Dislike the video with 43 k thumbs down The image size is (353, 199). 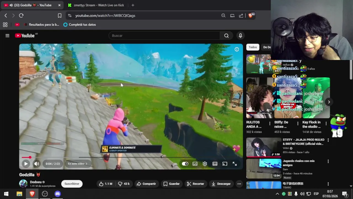[124, 184]
